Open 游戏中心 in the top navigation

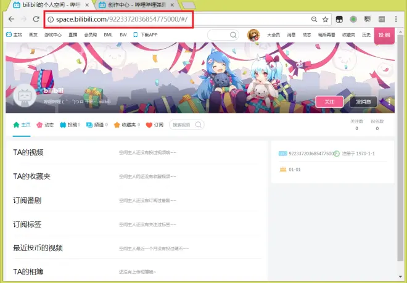point(53,35)
